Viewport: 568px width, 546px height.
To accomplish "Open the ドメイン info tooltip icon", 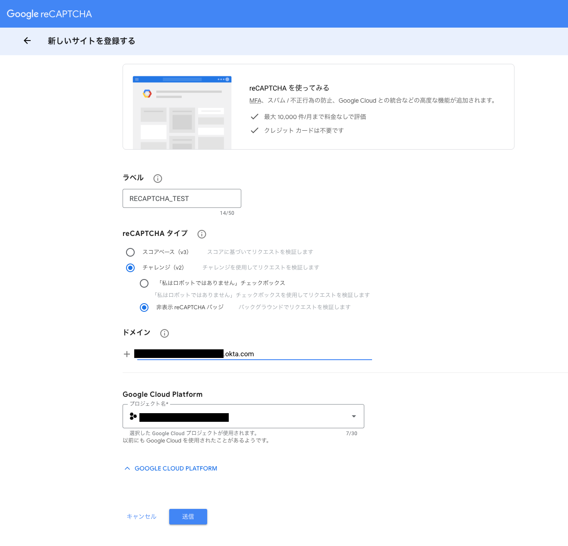I will pos(164,333).
